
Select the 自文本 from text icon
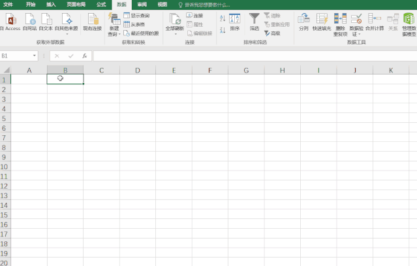pos(46,19)
